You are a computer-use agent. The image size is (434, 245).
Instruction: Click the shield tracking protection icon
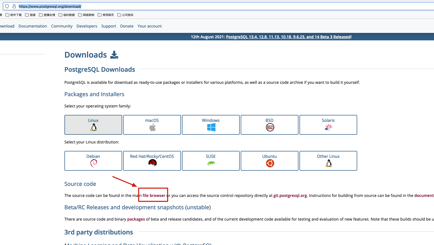pos(7,6)
